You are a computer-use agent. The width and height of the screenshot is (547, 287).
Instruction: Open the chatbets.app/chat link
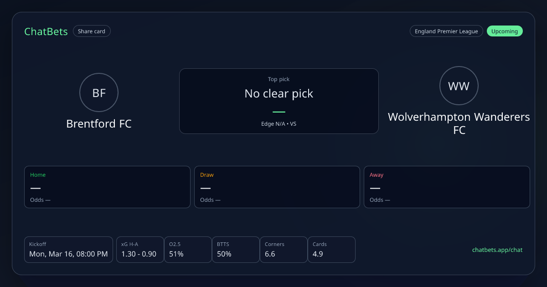click(497, 250)
